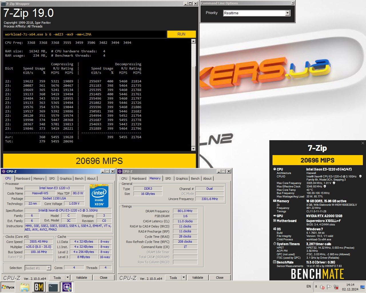Viewport: 366px width, 293px height.
Task: Click the CPU-Z chip icon on taskbar
Action: [67, 287]
